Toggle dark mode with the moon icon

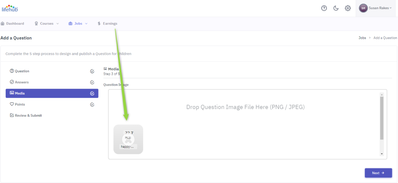tap(336, 8)
